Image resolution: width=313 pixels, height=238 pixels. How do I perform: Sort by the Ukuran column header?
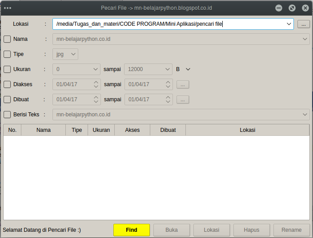tap(101, 130)
